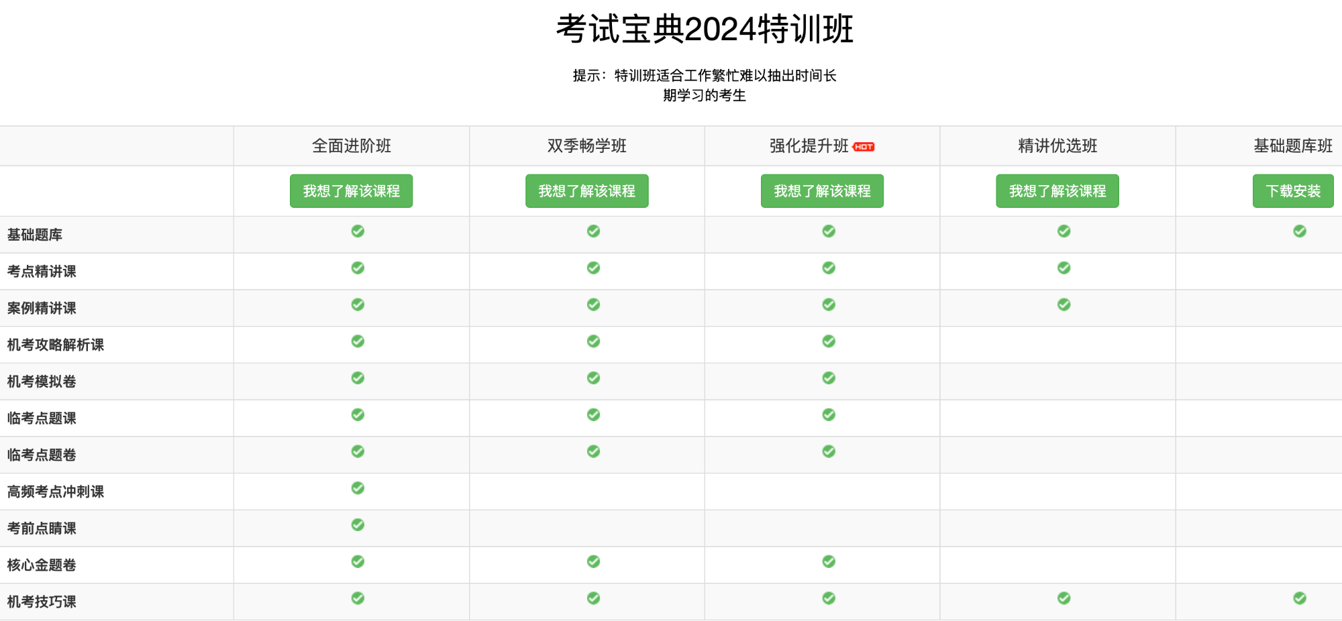Click the 考点精讲课 checkmark under 双季畅学班
1342x621 pixels.
[593, 268]
